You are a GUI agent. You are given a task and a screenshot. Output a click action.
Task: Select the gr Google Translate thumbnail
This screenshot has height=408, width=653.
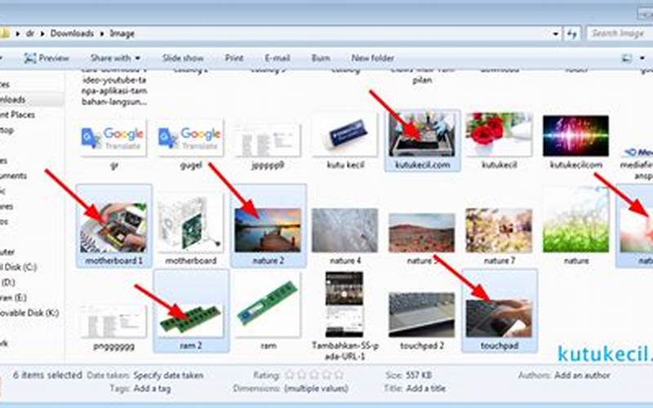(x=113, y=138)
